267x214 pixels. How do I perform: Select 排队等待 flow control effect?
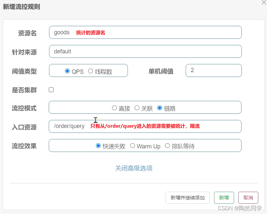[167, 146]
